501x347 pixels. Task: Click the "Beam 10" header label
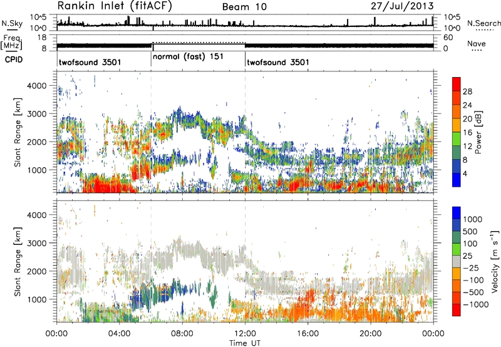click(x=244, y=7)
